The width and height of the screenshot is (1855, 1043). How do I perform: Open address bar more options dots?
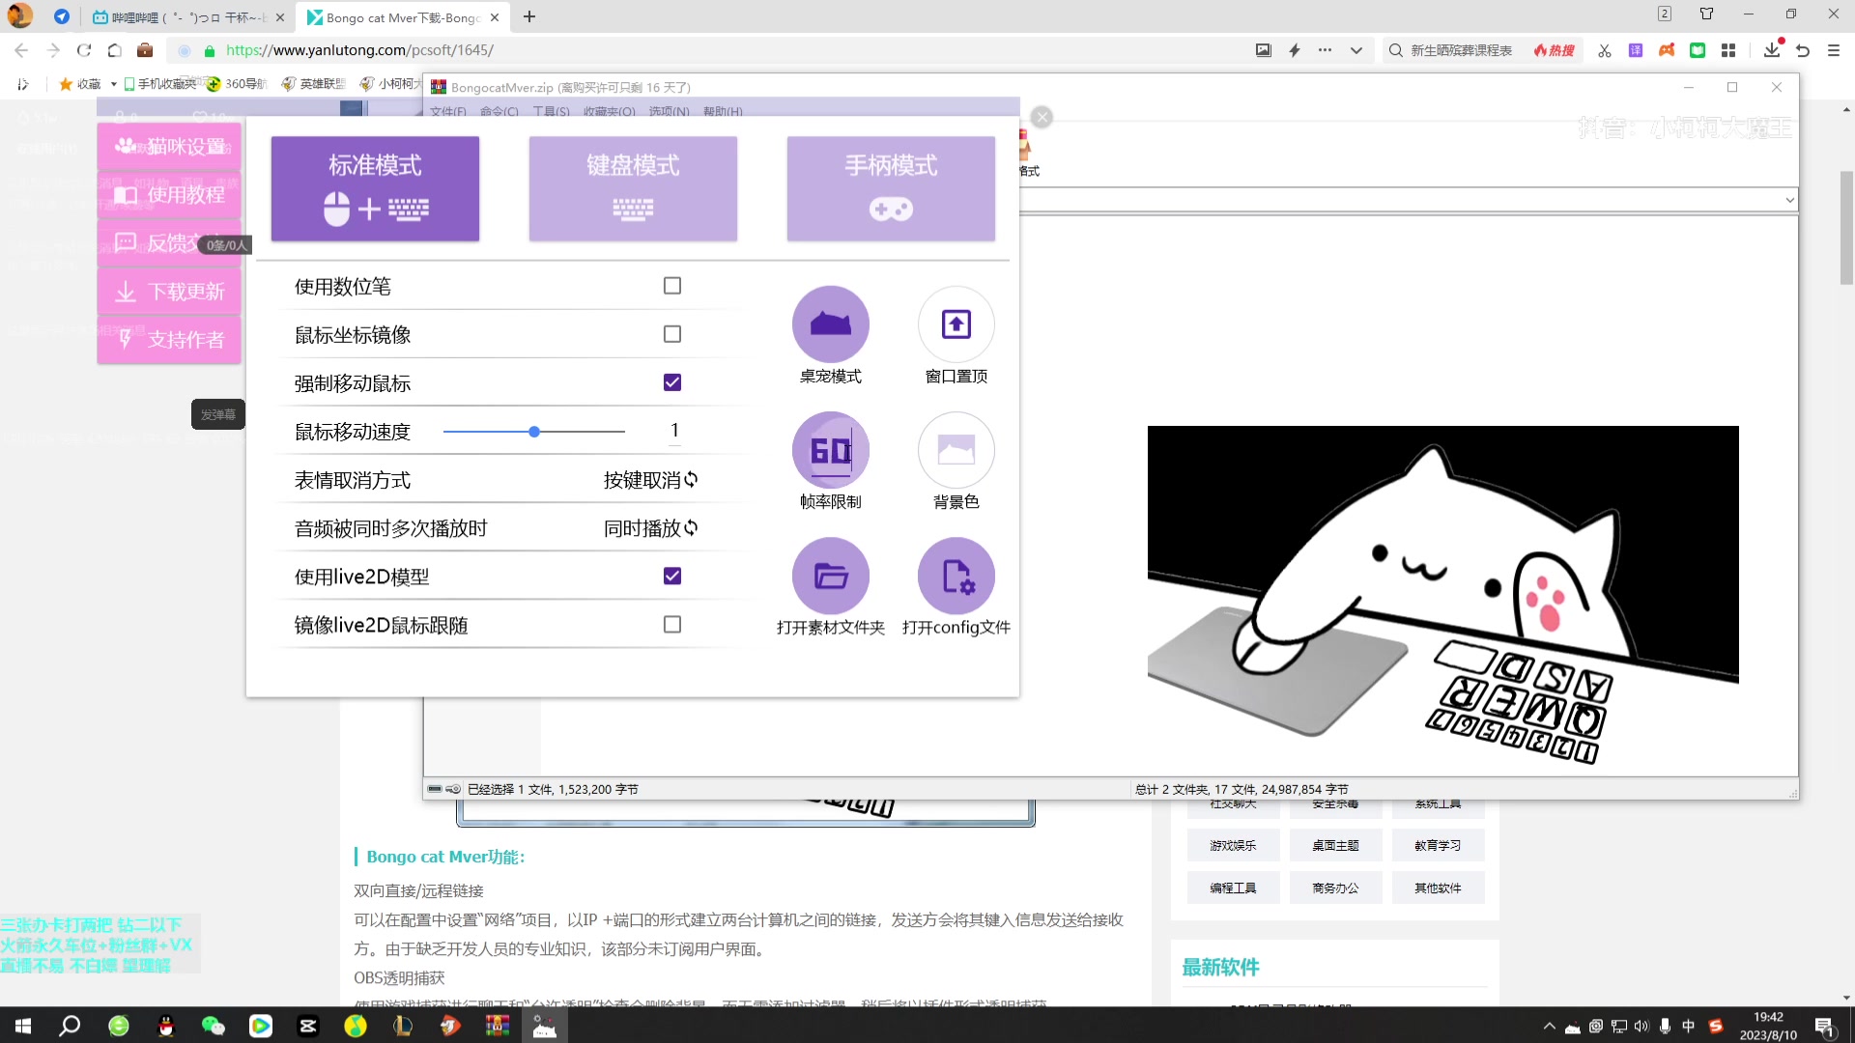pyautogui.click(x=1325, y=50)
